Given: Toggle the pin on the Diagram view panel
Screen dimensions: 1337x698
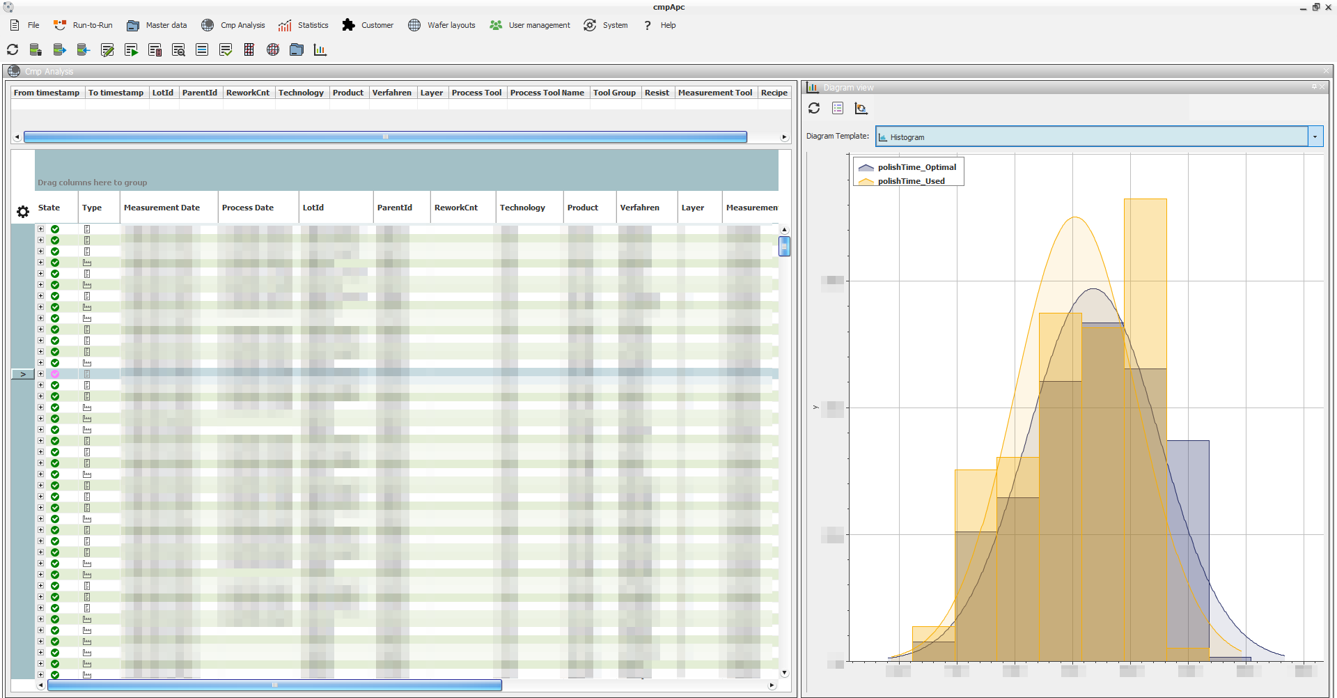Looking at the screenshot, I should point(1314,87).
